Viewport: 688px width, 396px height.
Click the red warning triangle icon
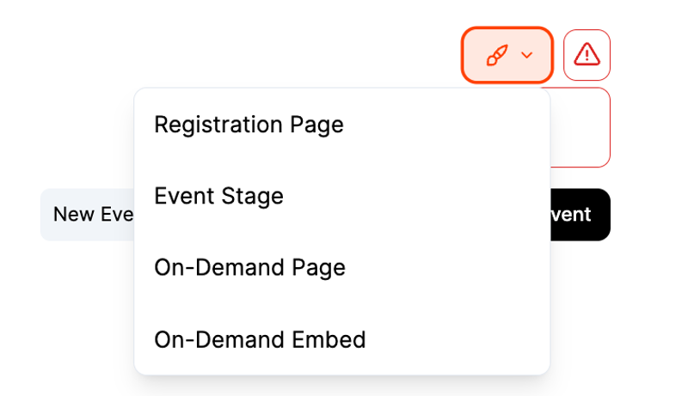pos(587,55)
